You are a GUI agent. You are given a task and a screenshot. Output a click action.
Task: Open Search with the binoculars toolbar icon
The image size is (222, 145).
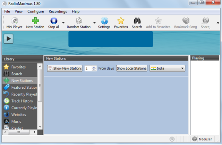137,23
